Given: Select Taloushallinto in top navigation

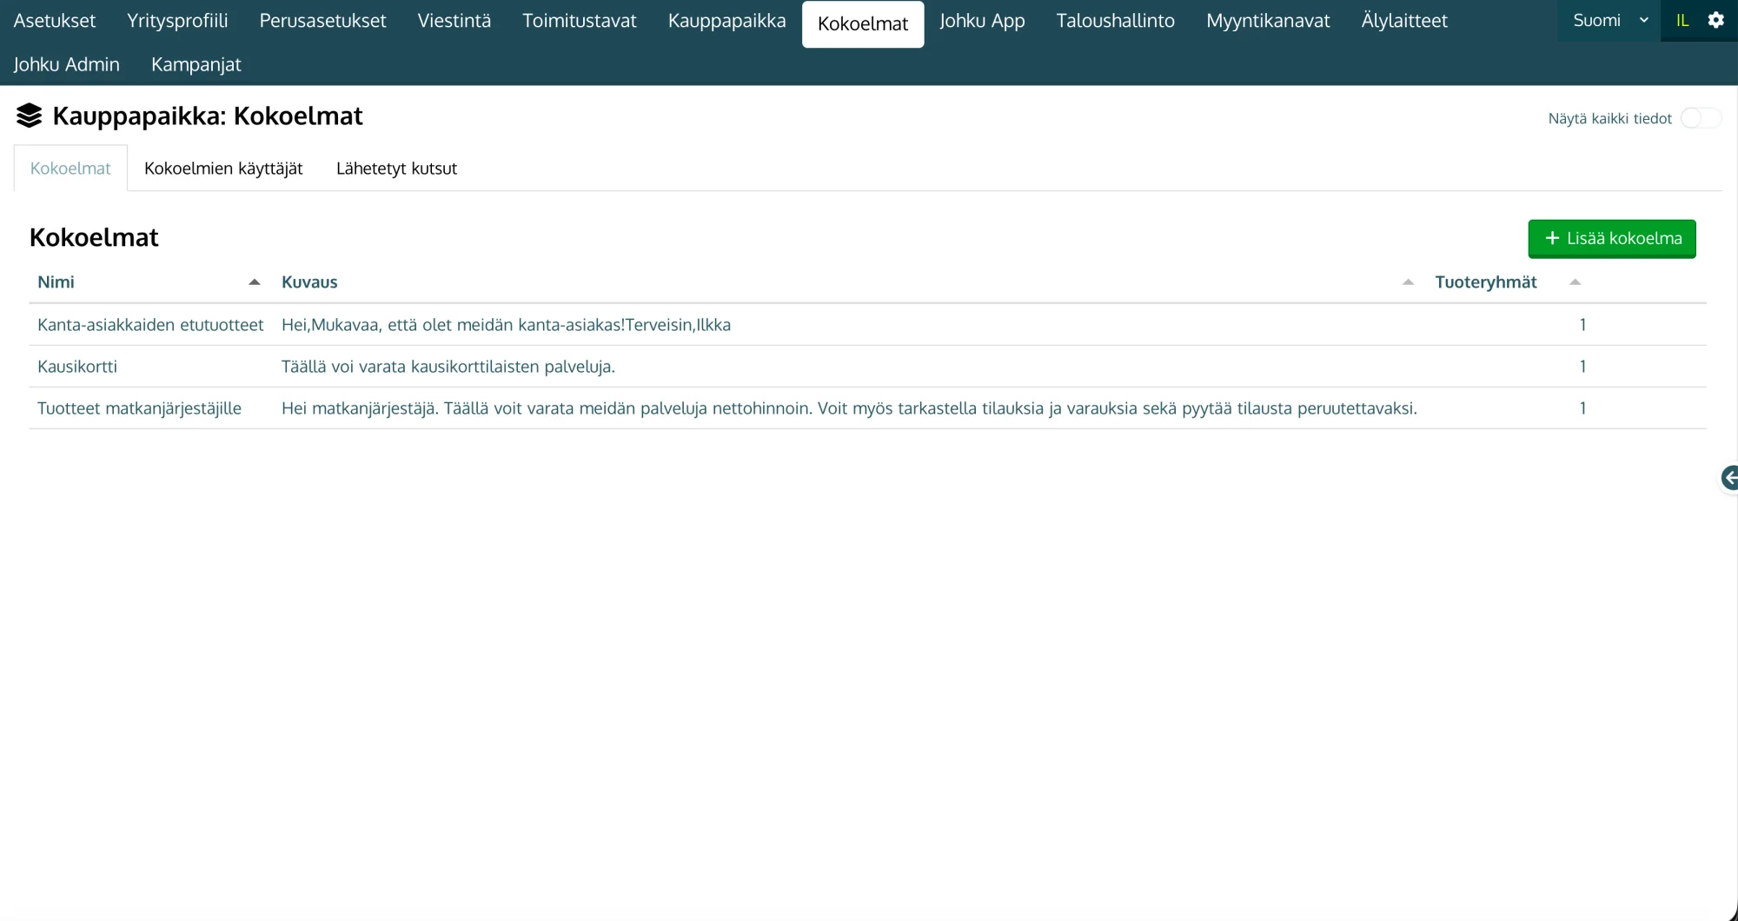Looking at the screenshot, I should pos(1115,21).
